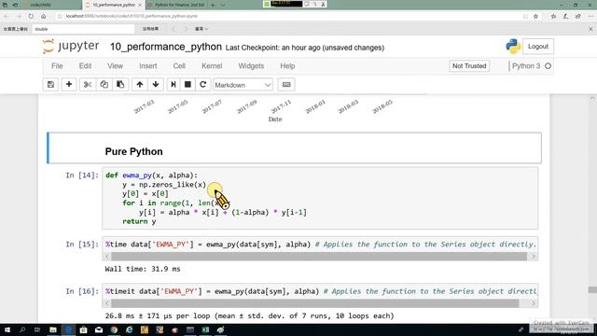Open Chrome from the taskbar
This screenshot has height=336, width=597.
[x=114, y=329]
